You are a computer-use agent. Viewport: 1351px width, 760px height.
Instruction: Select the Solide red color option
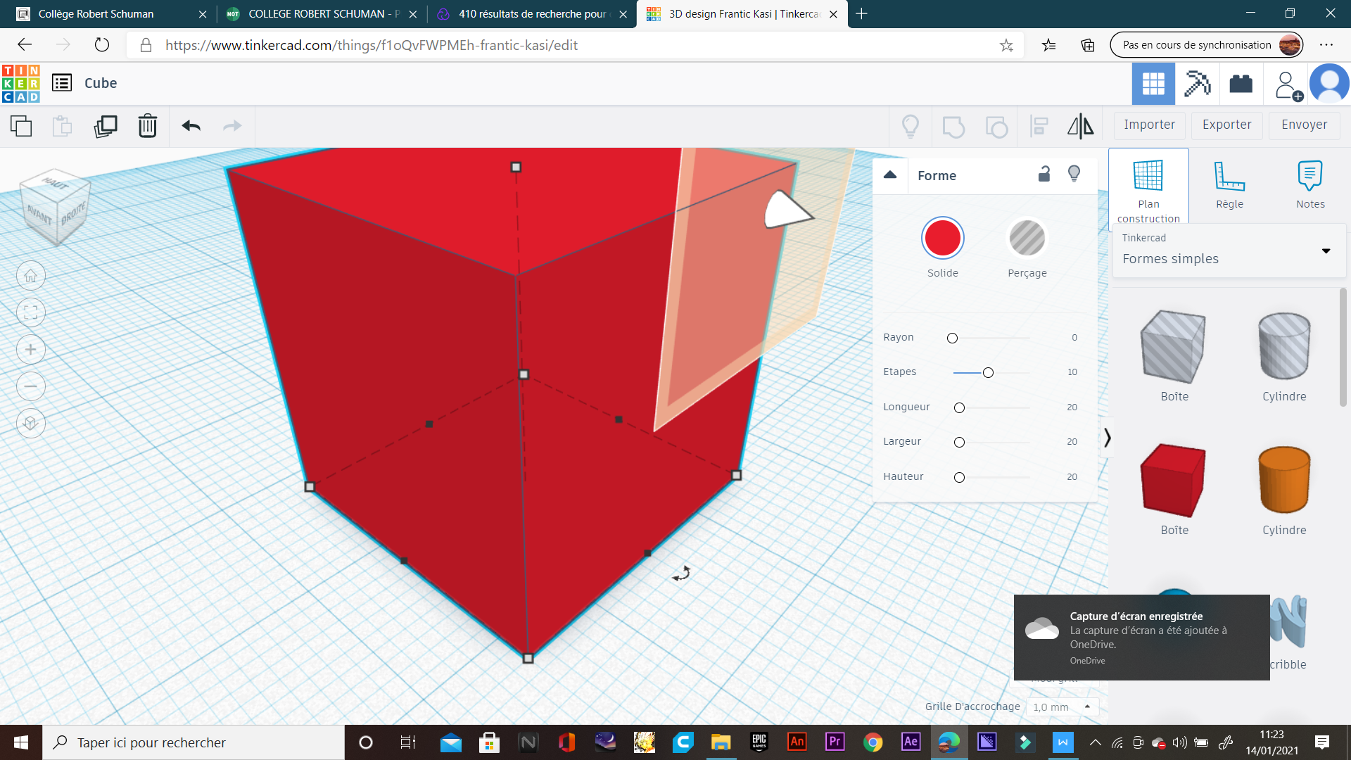[x=942, y=239]
